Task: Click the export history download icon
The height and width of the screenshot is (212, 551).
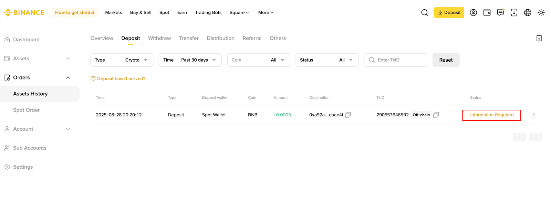Action: click(539, 38)
